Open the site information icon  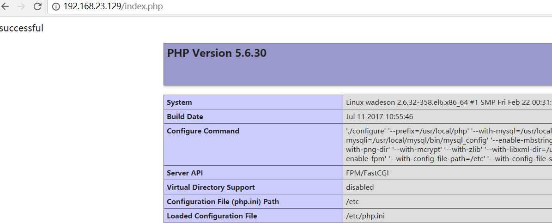[56, 6]
